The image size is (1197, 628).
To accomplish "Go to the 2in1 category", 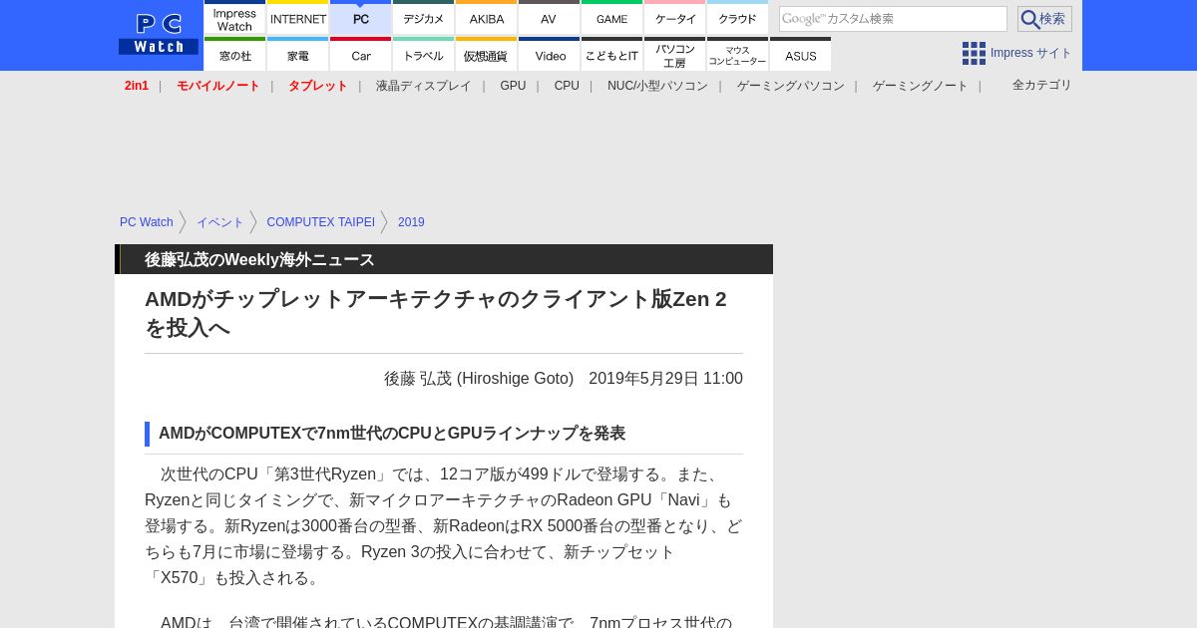I will tap(137, 86).
